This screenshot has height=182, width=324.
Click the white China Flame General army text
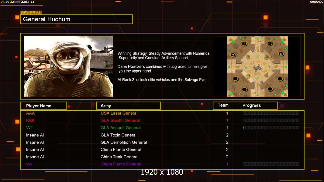coord(121,150)
